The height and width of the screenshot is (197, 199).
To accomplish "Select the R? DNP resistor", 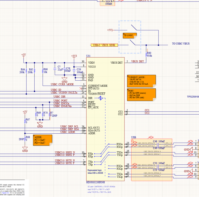I will point(49,114).
